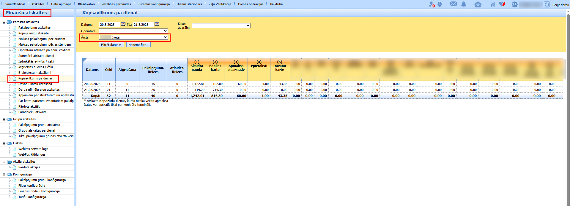
Task: Click the doctor head icon in the top bar
Action: (x=440, y=4)
